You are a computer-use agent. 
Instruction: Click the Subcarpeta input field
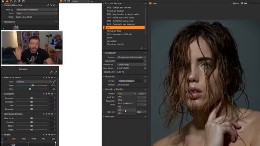coord(130,61)
